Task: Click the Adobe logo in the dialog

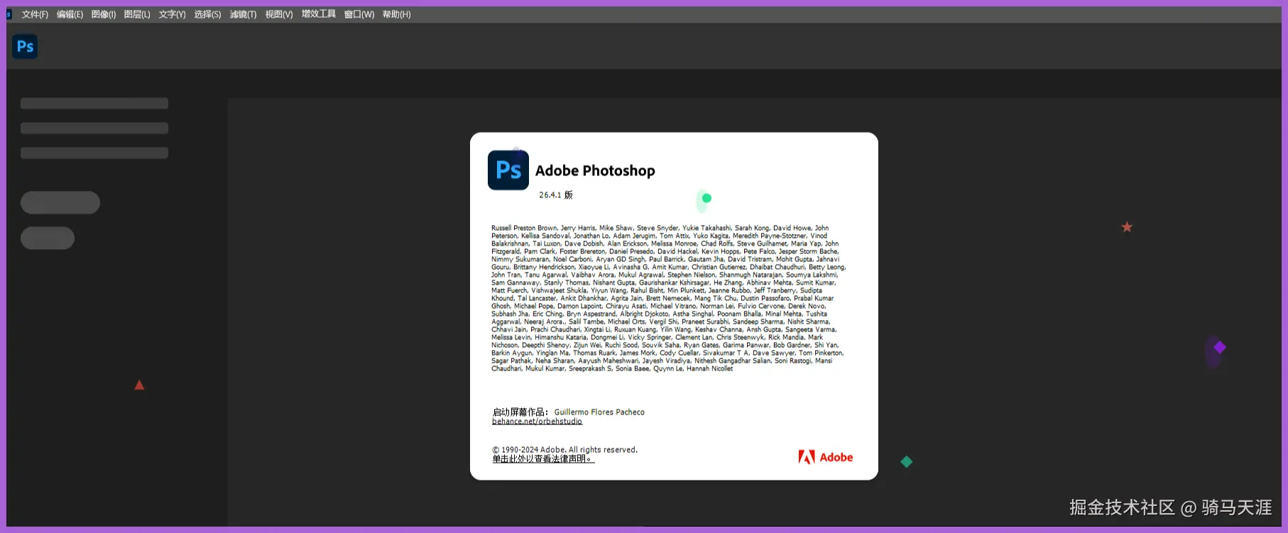Action: point(826,457)
